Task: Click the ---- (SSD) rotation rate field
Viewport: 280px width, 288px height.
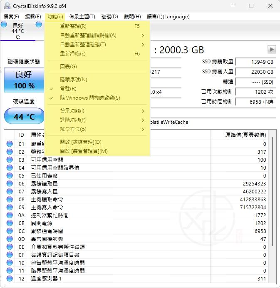Action: 255,82
